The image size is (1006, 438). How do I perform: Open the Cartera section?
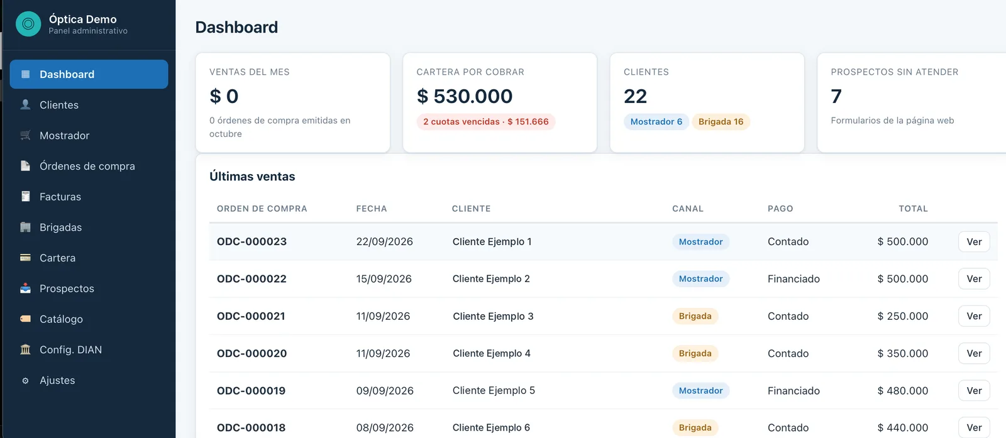89,258
